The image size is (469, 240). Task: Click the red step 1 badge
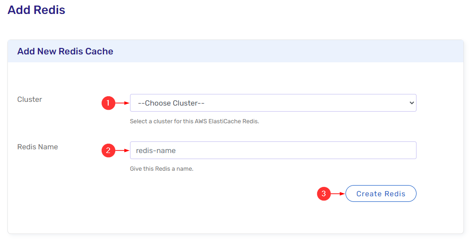[108, 103]
